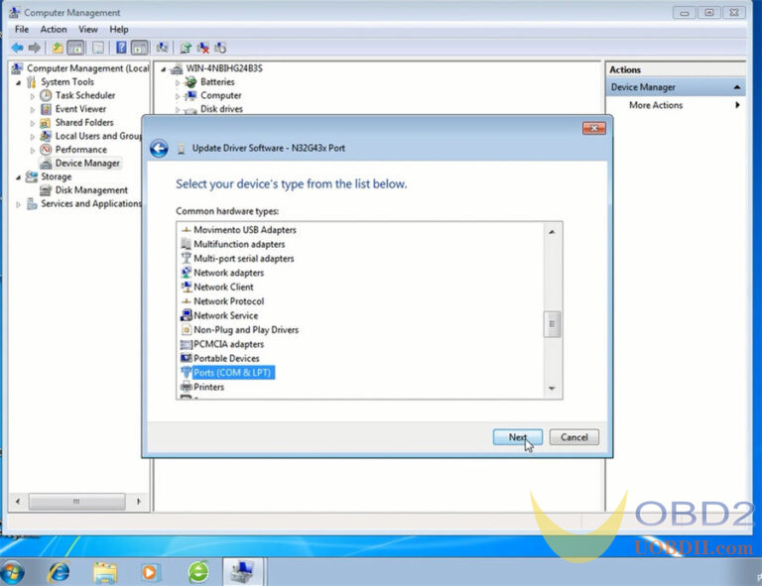Expand the Task Scheduler node
This screenshot has height=586, width=762.
(33, 96)
